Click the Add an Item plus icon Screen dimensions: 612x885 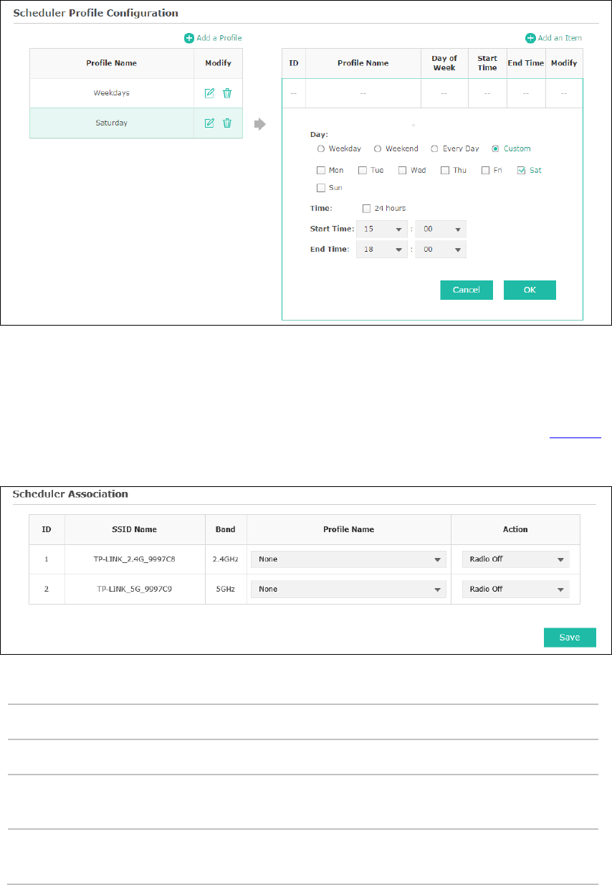(530, 38)
